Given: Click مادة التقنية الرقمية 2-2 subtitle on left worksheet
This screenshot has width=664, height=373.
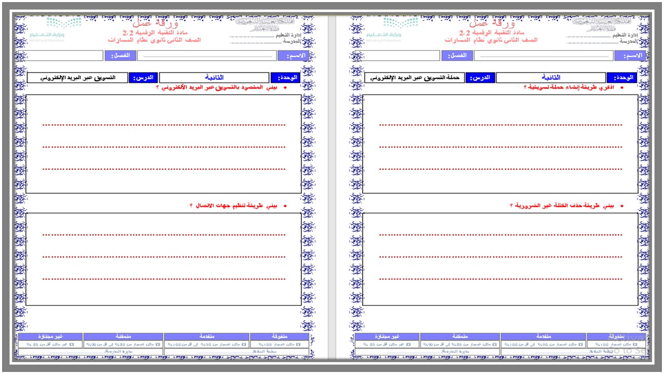Looking at the screenshot, I should point(155,33).
